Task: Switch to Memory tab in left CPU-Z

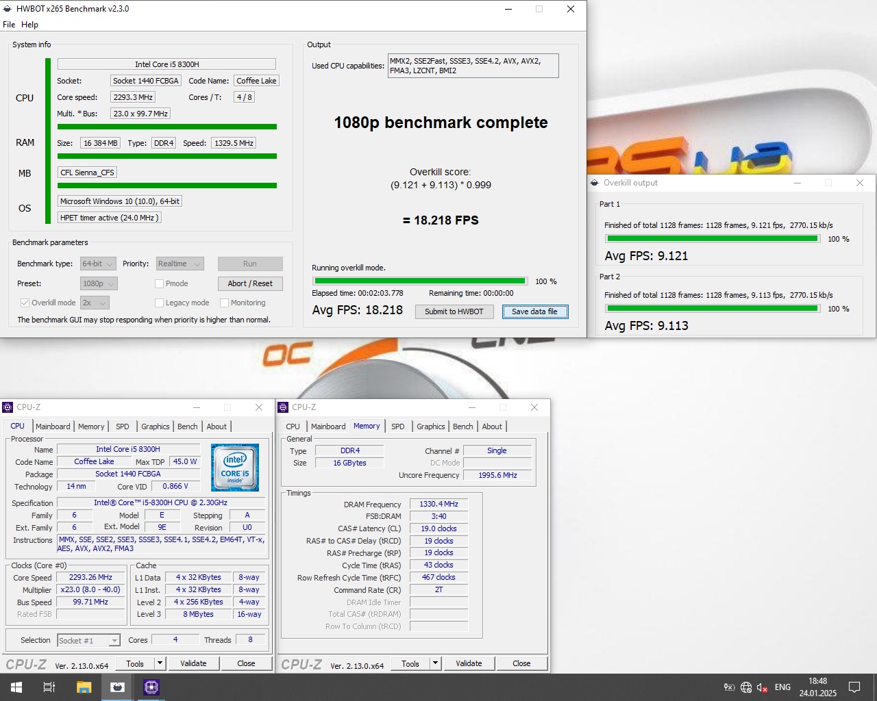Action: (91, 426)
